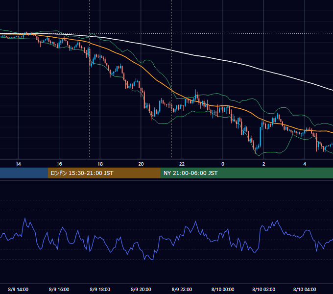Click the 8/10 00:00 label on the indicator axis
Image resolution: width=333 pixels, height=294 pixels.
223,289
